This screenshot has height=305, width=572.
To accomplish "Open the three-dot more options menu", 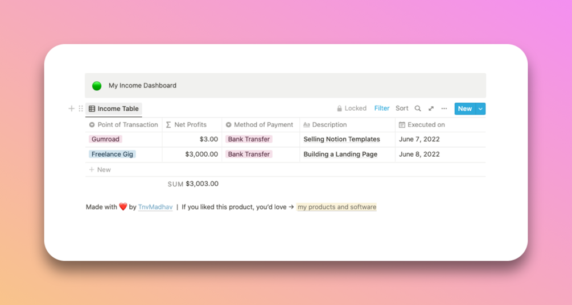I will click(444, 108).
